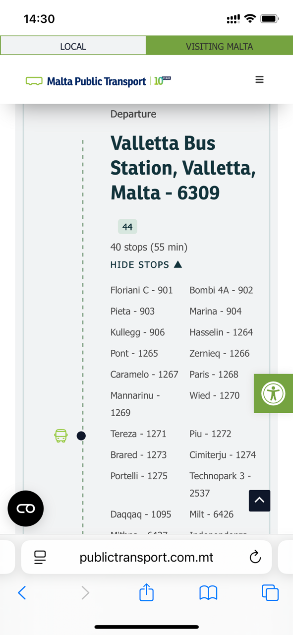
Task: Switch to the LOCAL tab
Action: pos(73,46)
